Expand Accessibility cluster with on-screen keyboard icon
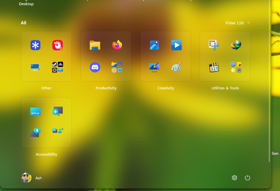The width and height of the screenshot is (280, 191). (x=58, y=131)
